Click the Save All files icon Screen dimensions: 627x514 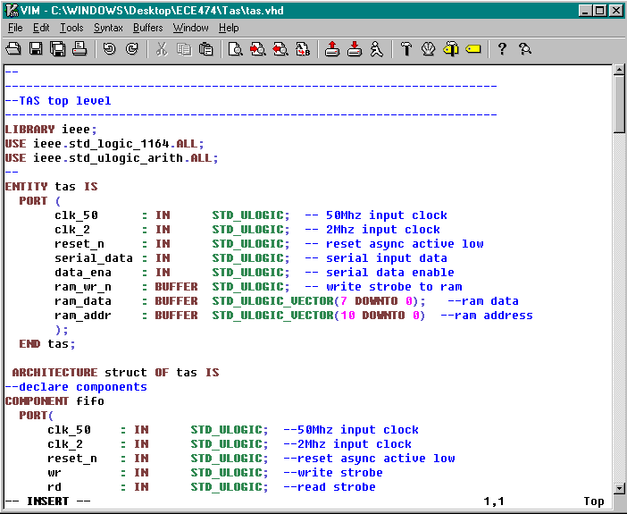tap(58, 49)
